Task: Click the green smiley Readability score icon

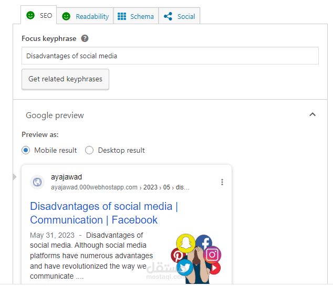Action: pyautogui.click(x=66, y=16)
